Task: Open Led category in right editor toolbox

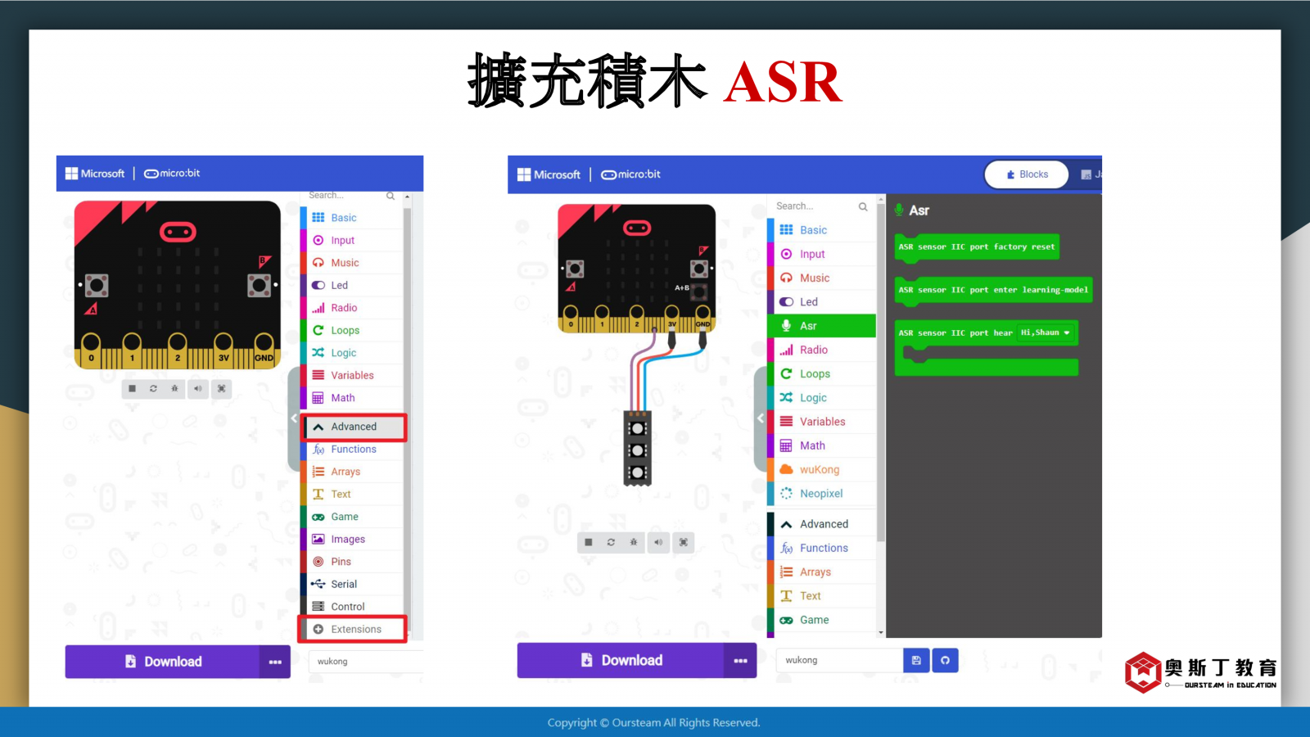Action: point(821,301)
